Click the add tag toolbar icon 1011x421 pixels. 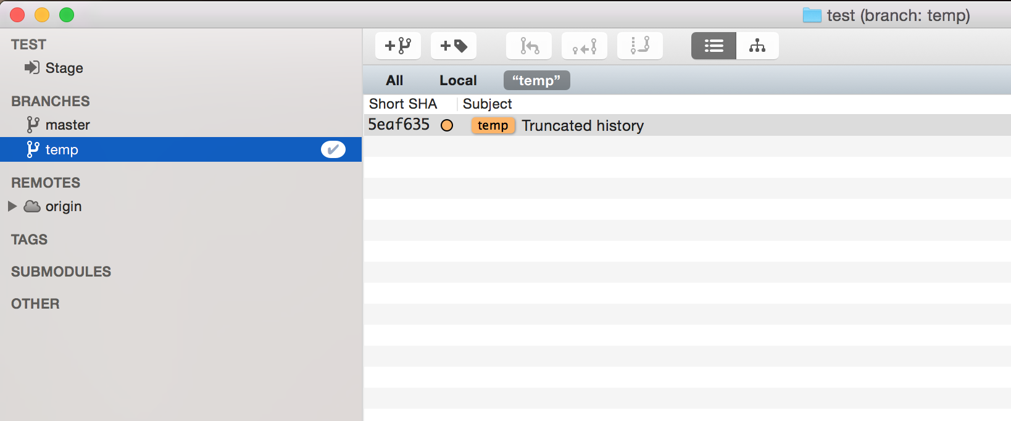454,46
